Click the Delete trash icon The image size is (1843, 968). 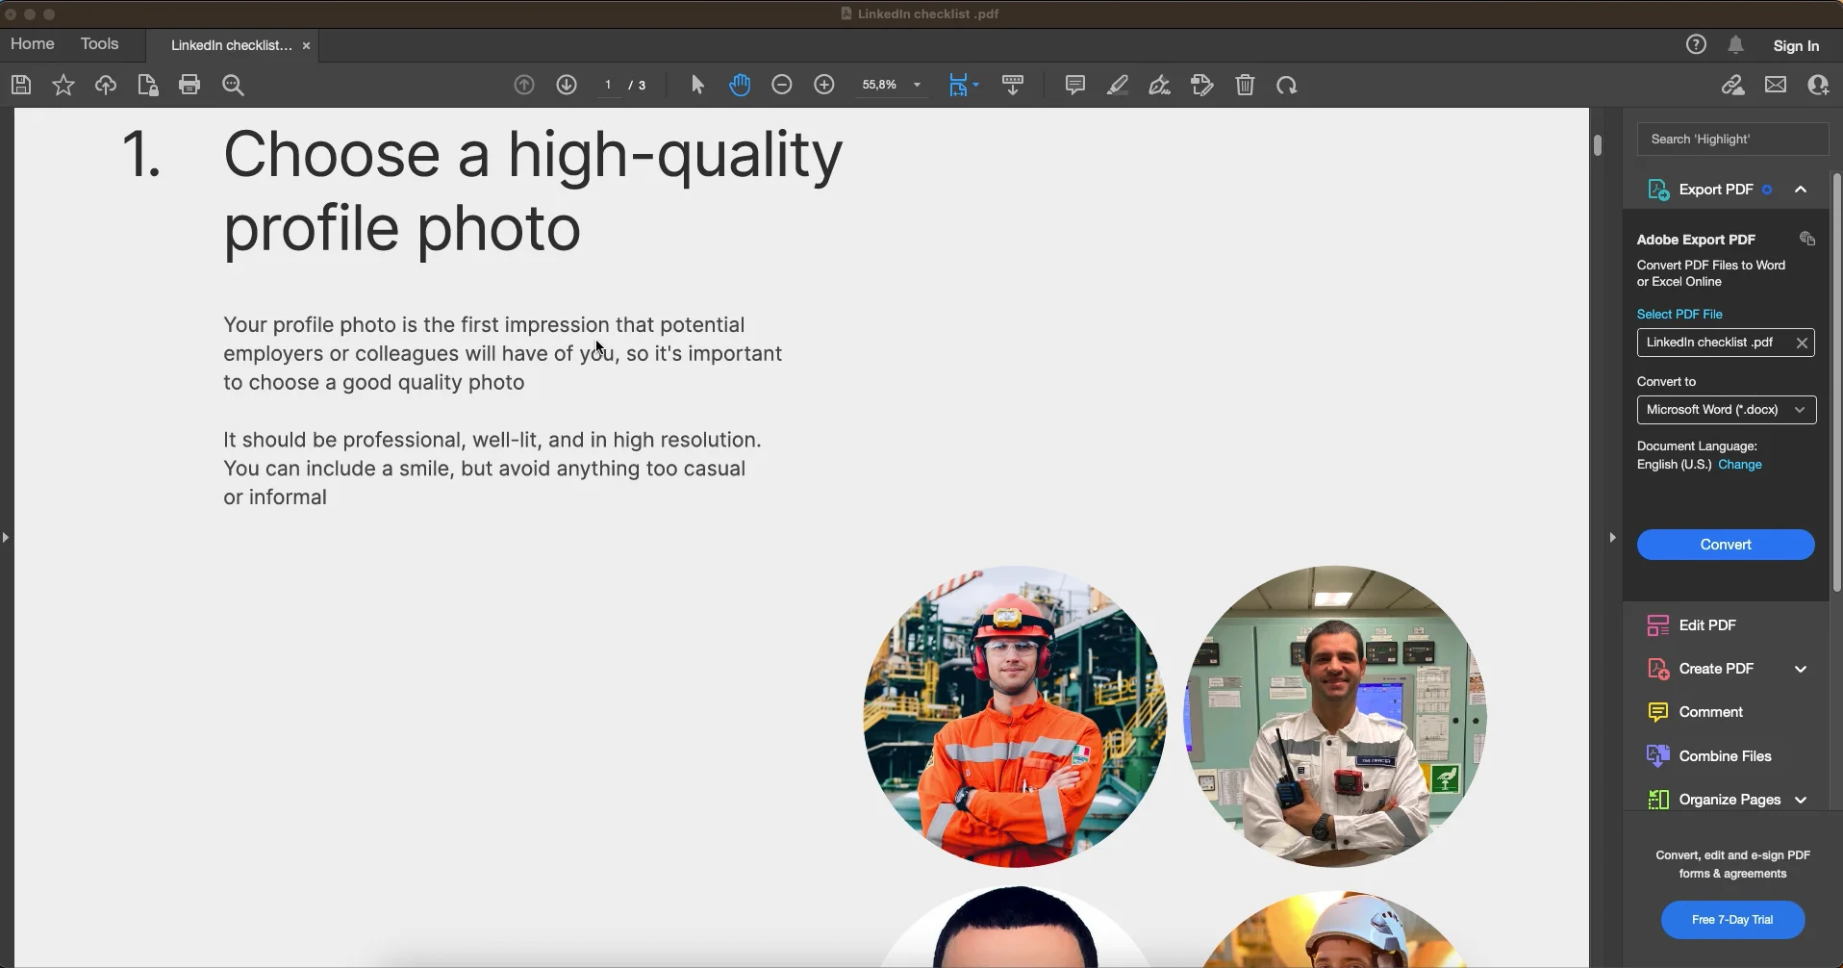point(1246,85)
